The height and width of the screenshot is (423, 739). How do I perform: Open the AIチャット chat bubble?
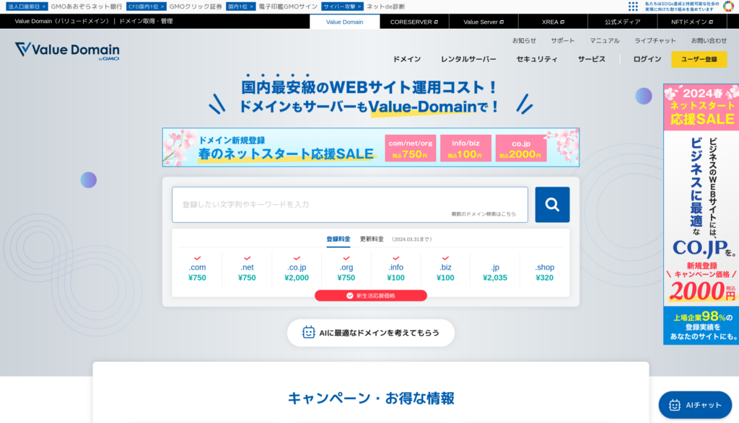[695, 405]
